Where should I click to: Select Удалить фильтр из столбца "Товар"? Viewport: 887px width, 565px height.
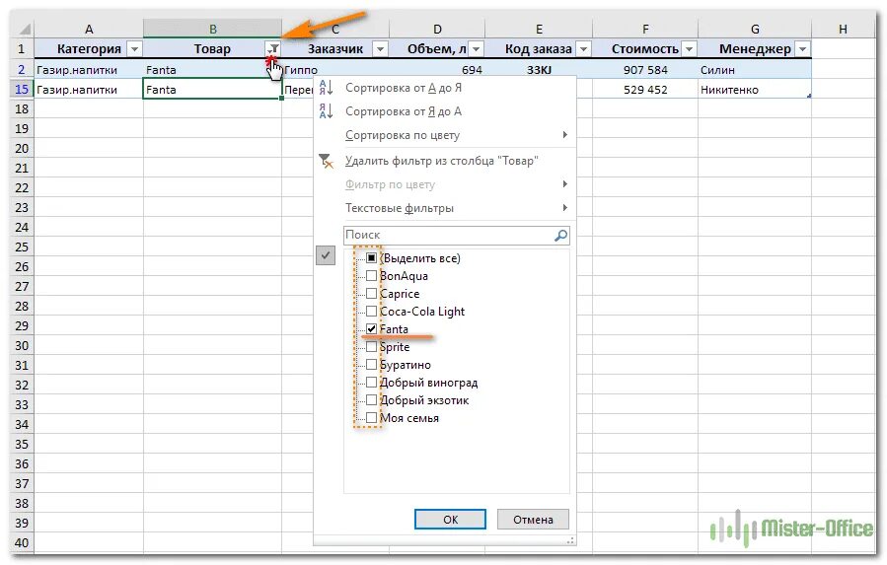coord(445,161)
